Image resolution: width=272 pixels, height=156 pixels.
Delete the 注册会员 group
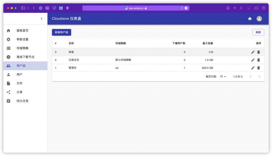[x=258, y=60]
